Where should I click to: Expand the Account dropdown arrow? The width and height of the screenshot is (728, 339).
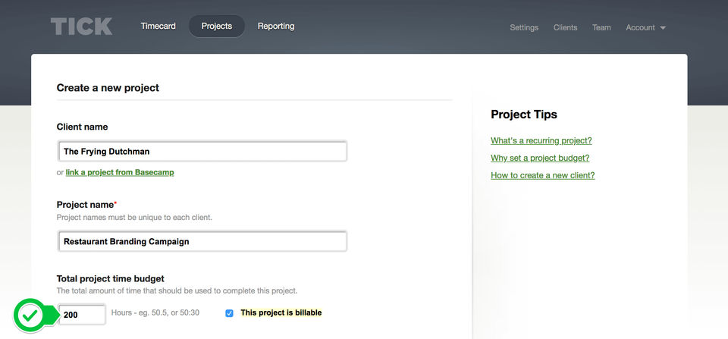[663, 28]
